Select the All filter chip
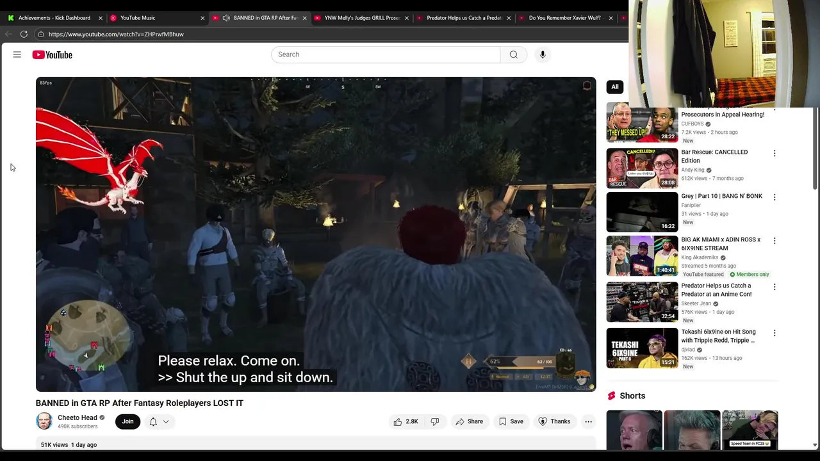 (x=615, y=86)
